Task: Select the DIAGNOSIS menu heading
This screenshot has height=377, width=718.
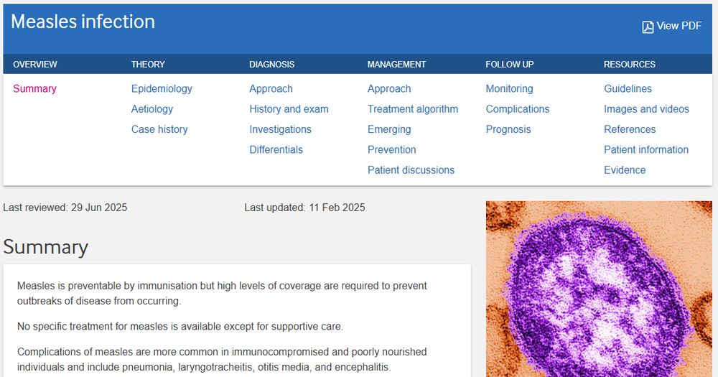Action: pyautogui.click(x=271, y=65)
